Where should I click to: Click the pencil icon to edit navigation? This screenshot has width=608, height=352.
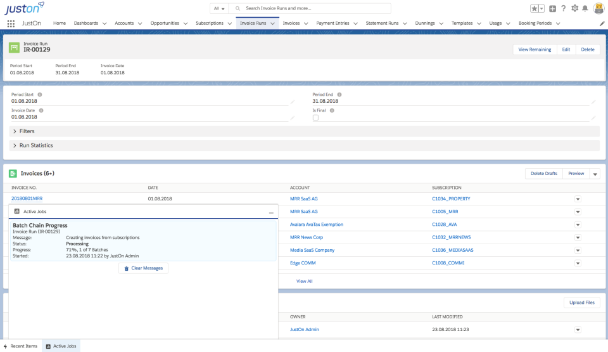click(602, 23)
